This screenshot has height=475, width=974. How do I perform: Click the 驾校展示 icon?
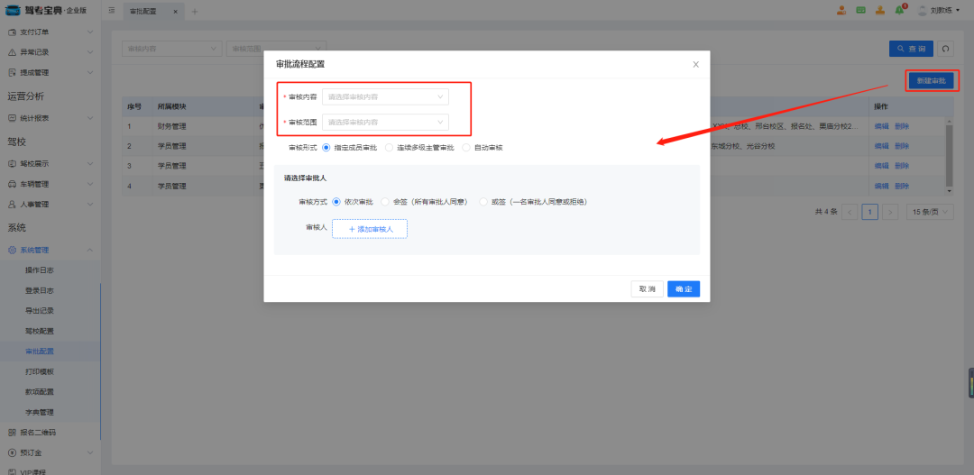click(x=12, y=164)
